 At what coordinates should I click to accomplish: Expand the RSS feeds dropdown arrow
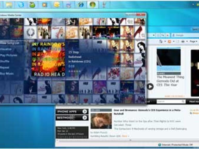click(x=173, y=42)
